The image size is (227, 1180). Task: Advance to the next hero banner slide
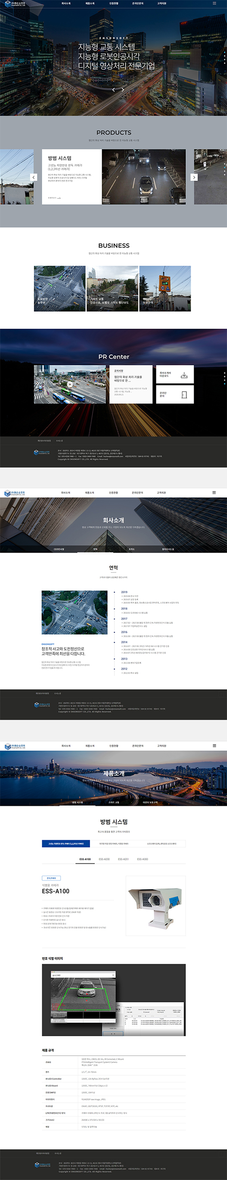(x=122, y=90)
